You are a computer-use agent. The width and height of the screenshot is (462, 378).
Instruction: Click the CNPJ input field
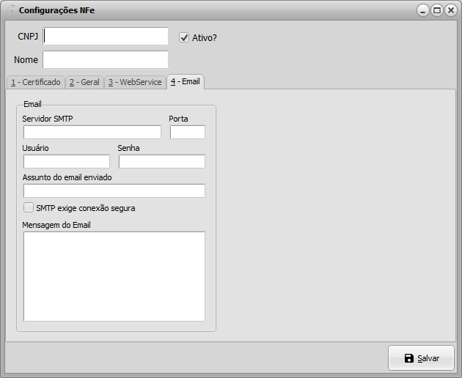pyautogui.click(x=106, y=37)
